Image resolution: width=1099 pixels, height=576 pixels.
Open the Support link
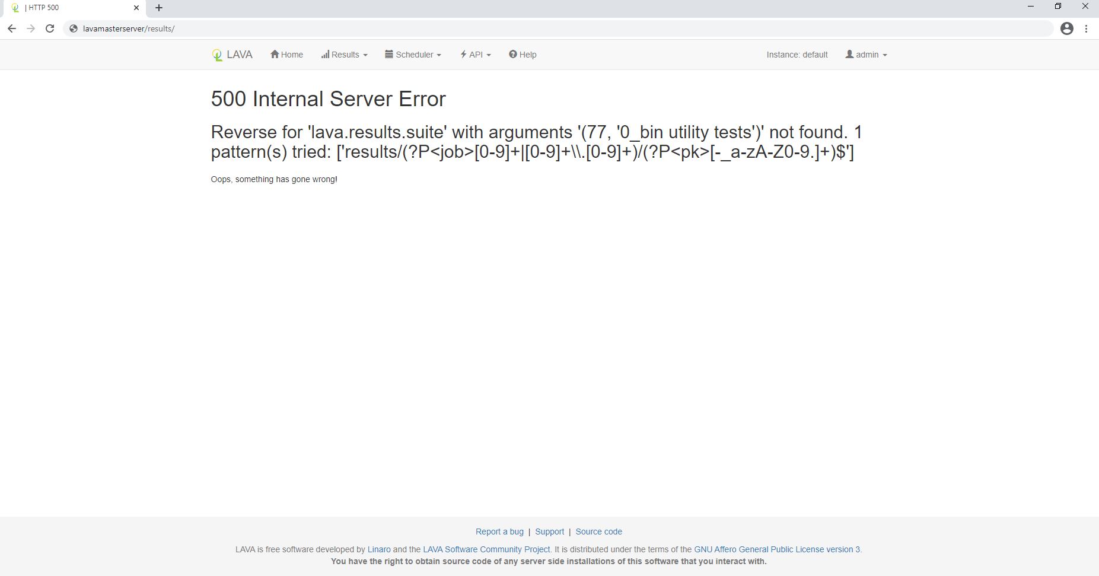pyautogui.click(x=549, y=532)
